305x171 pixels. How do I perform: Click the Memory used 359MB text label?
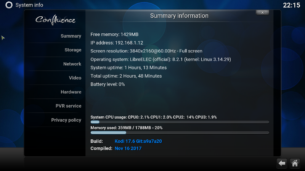pyautogui.click(x=127, y=128)
